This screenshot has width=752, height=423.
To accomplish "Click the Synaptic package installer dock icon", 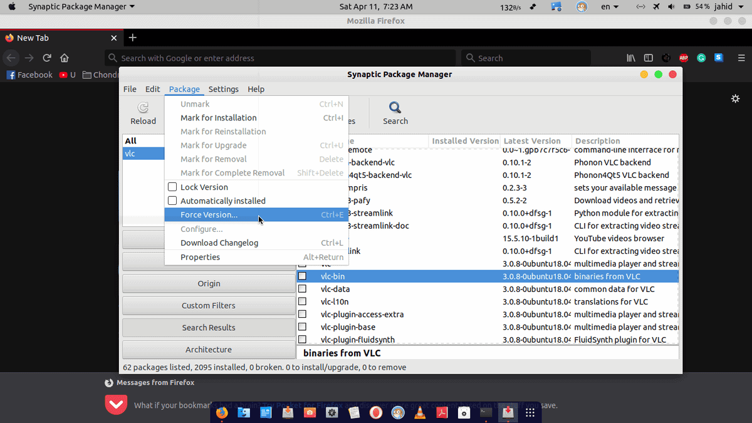I will pos(508,412).
